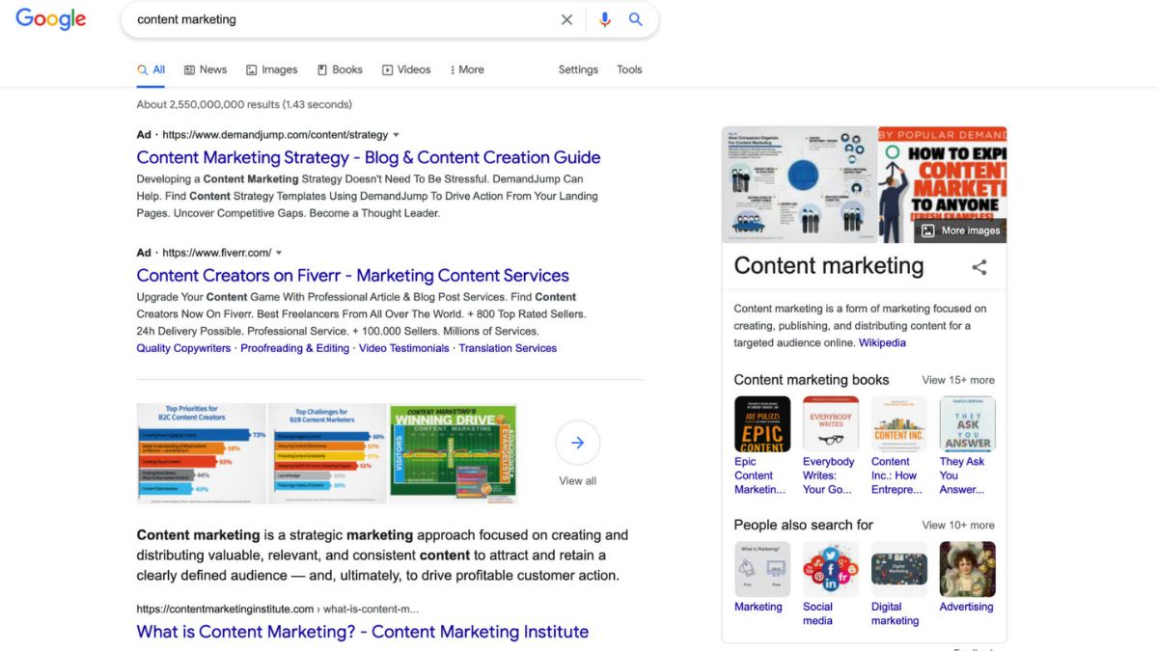Open the Everybody Writes book cover
Screen dimensions: 1158x651
point(831,424)
